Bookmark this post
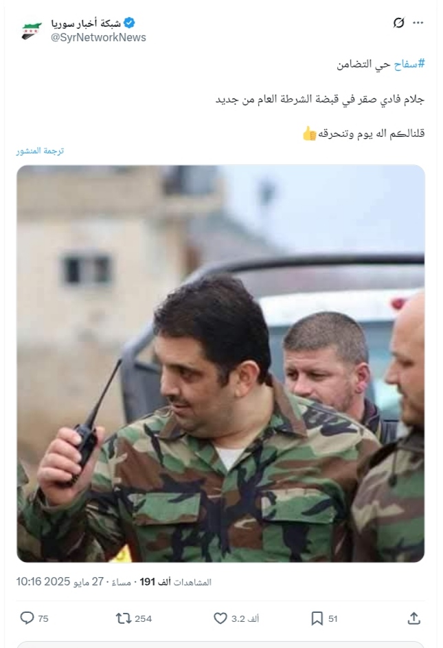 [x=317, y=618]
